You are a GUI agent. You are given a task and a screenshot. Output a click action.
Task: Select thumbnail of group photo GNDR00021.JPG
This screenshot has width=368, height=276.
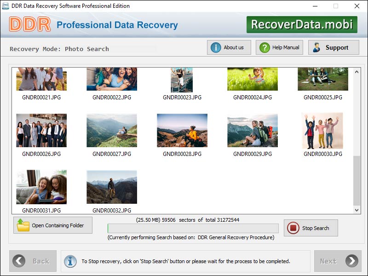(41, 79)
